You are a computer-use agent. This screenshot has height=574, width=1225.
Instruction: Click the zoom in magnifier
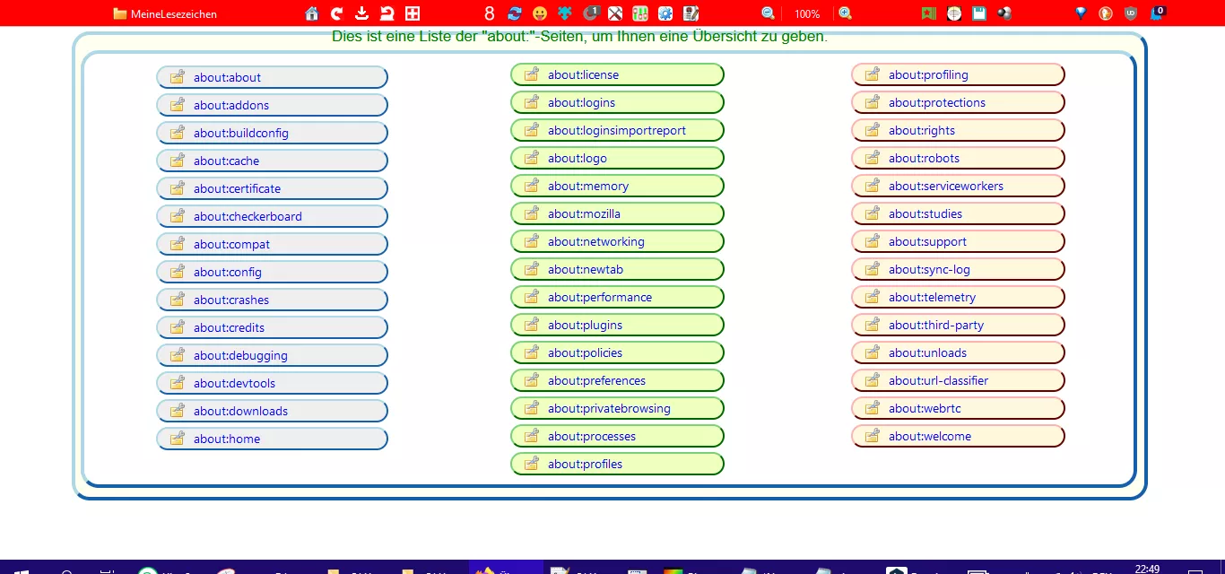coord(845,13)
